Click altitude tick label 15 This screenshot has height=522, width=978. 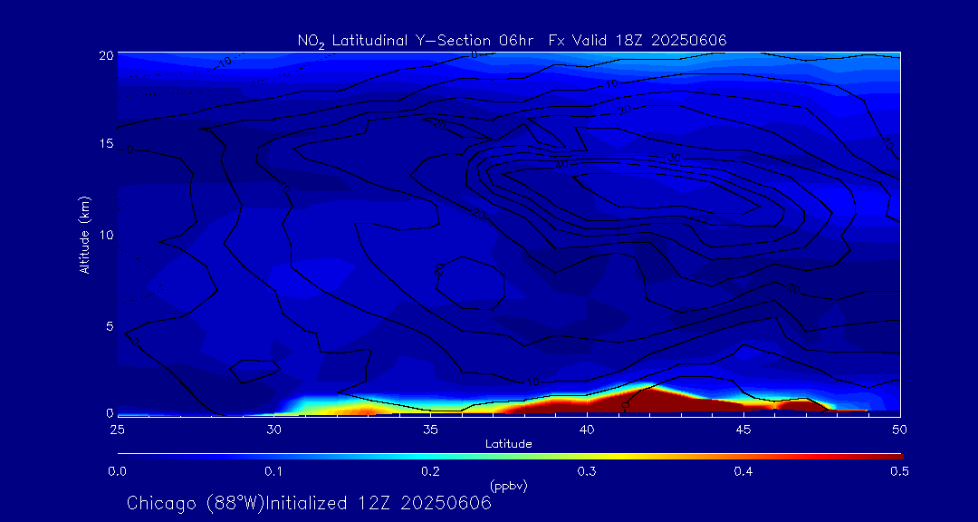pos(105,144)
